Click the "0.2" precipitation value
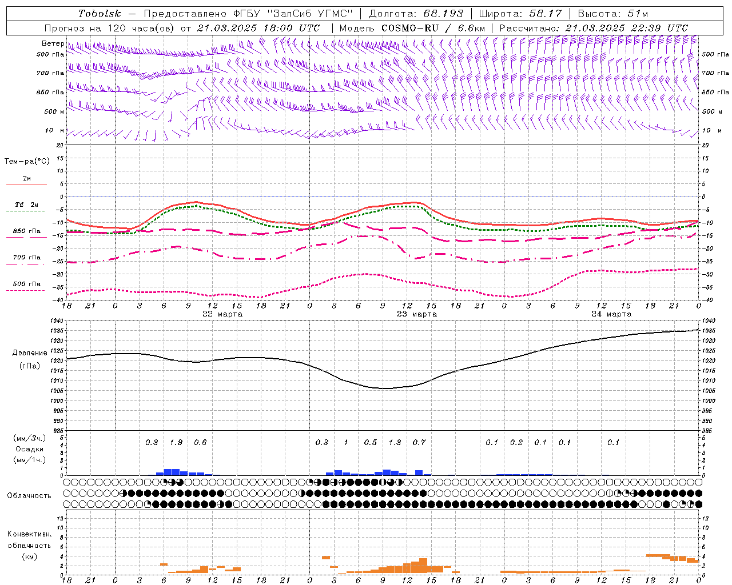The height and width of the screenshot is (585, 732). point(516,442)
